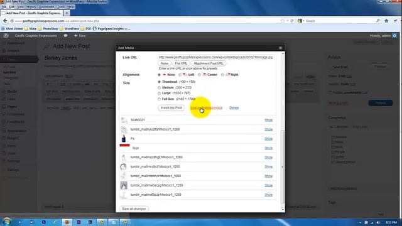Open the WordPress logo in the admin bar

click(x=6, y=36)
